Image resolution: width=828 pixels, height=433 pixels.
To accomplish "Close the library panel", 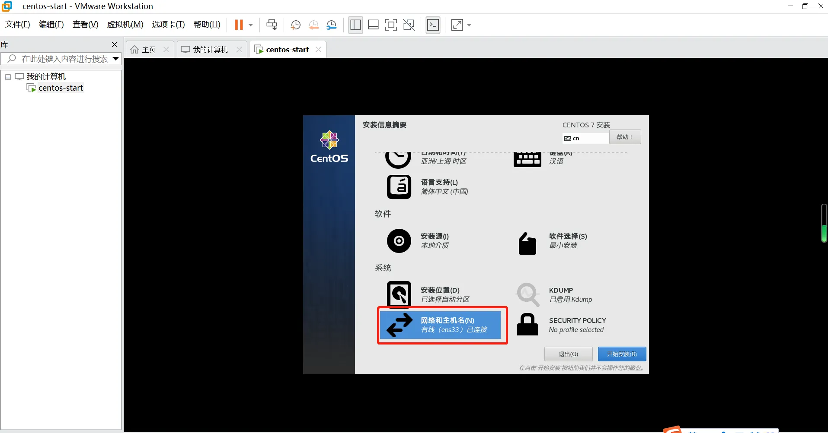I will click(x=115, y=44).
